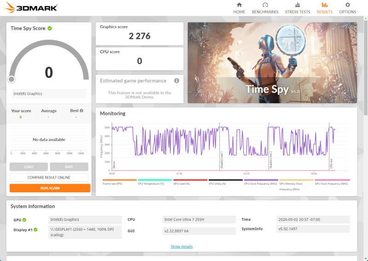Image resolution: width=368 pixels, height=261 pixels.
Task: Click the 3DMark logo
Action: pos(31,7)
